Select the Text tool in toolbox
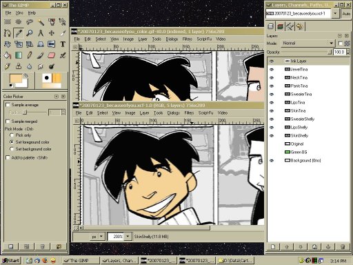Screen dimensions: 353x265 tap(63, 44)
